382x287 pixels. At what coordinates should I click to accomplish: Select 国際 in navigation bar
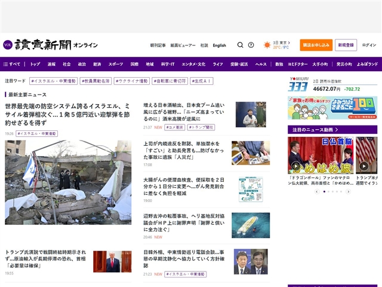134,64
